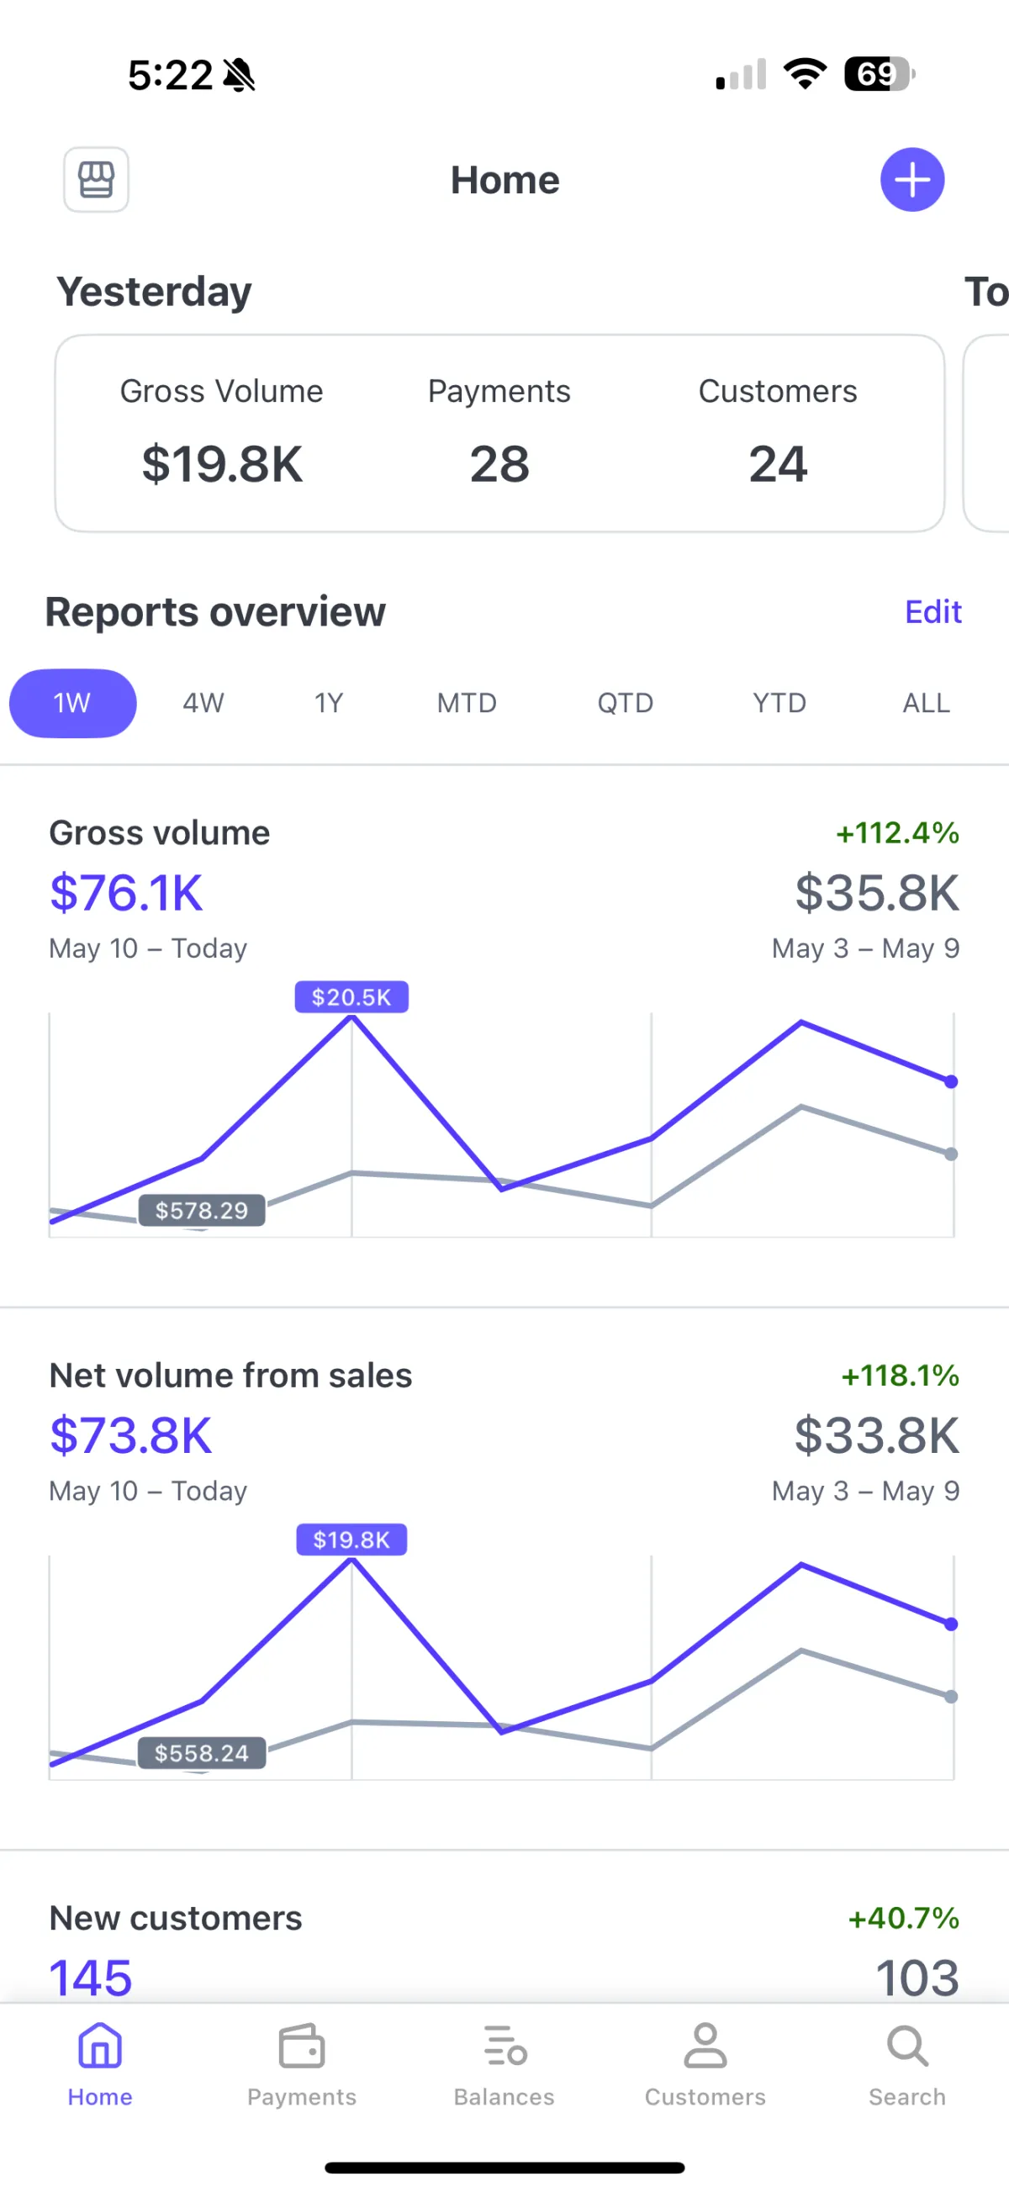
Task: Switch to the 1Y time range
Action: (329, 703)
